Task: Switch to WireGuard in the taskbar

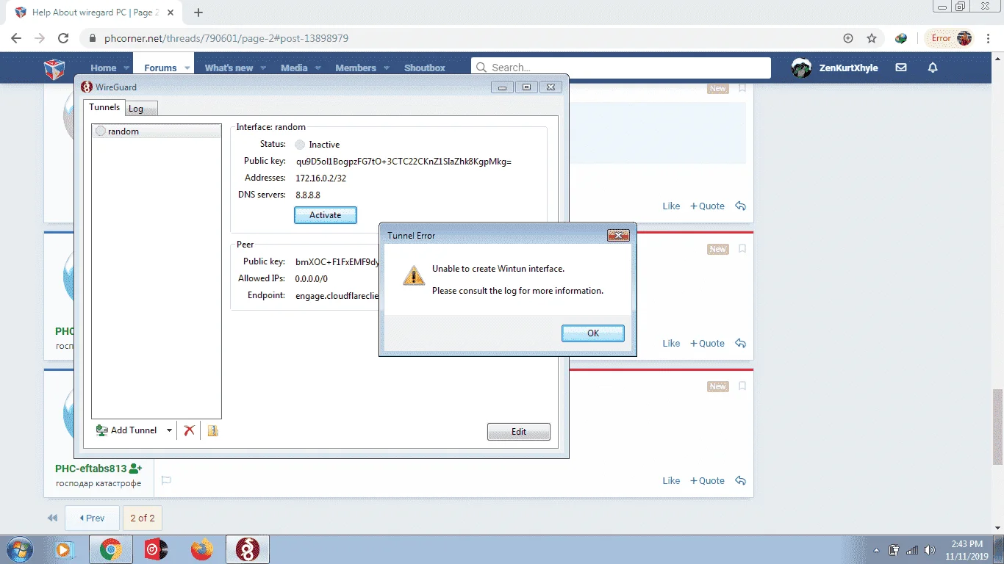Action: 247,549
